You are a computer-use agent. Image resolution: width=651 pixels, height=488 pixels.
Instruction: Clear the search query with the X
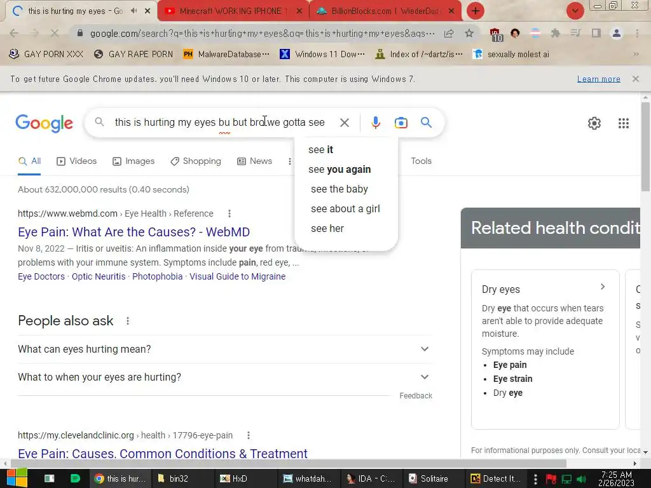344,123
